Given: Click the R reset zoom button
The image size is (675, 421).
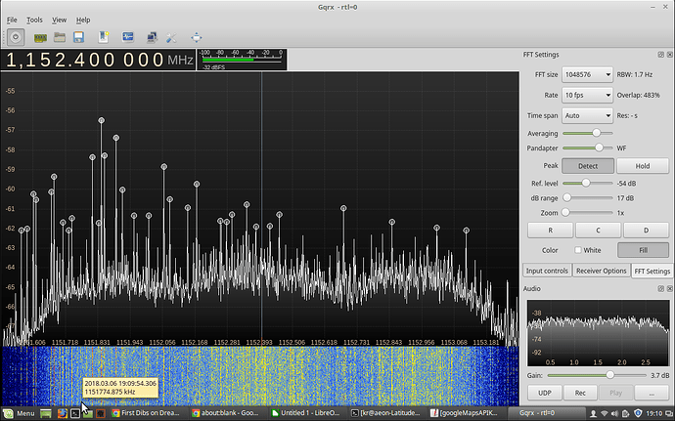Looking at the screenshot, I should click(x=550, y=231).
